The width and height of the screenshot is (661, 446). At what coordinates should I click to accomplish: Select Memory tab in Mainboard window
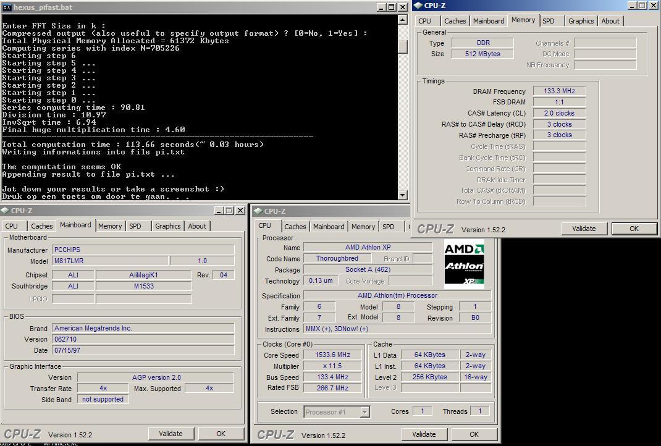110,226
